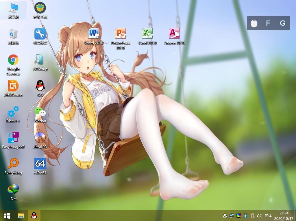Open the Dism++ gear icon
The image size is (296, 221).
(13, 114)
